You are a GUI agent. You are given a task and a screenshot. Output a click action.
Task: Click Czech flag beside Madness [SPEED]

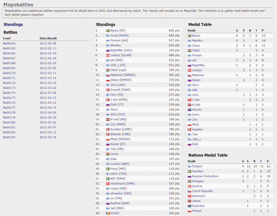[x=107, y=75]
